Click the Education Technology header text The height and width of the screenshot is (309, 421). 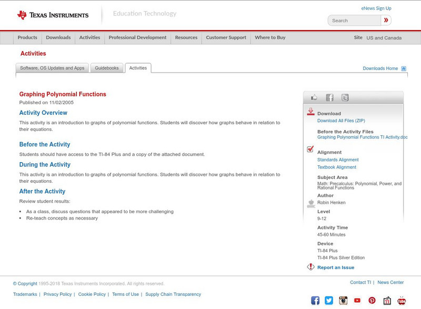tap(145, 13)
